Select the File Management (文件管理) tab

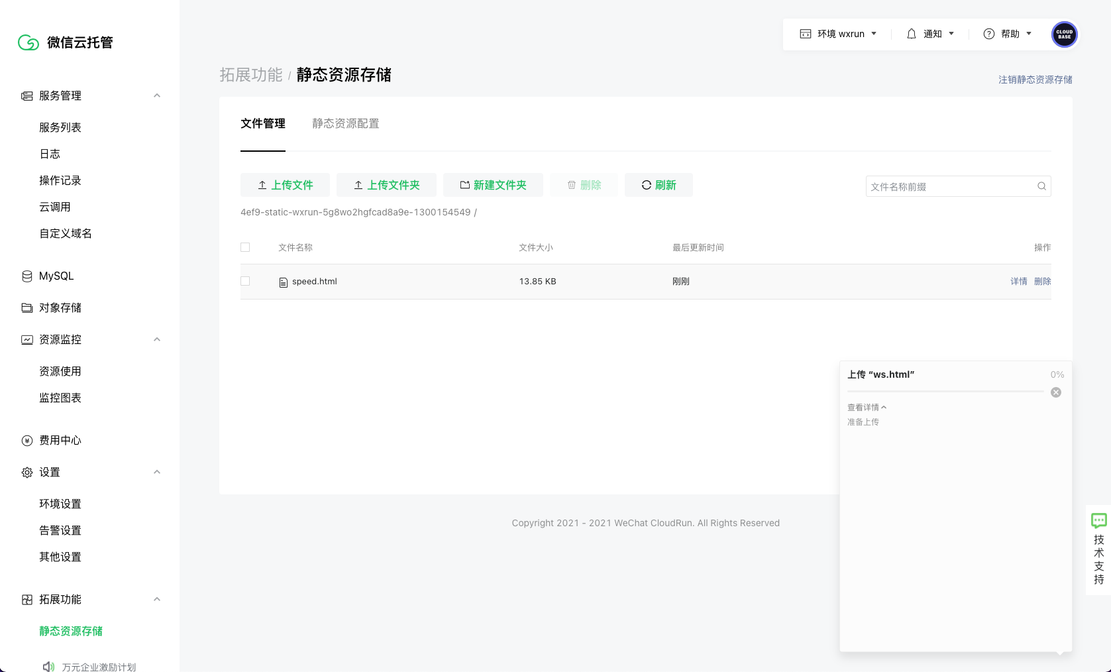pyautogui.click(x=263, y=123)
